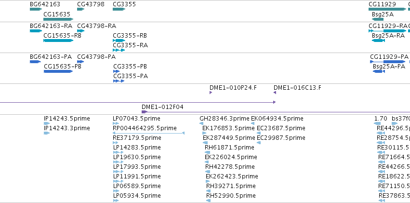The image size is (410, 203).
Task: Select the RP004464295.5prime long feature line
Action: [148, 133]
